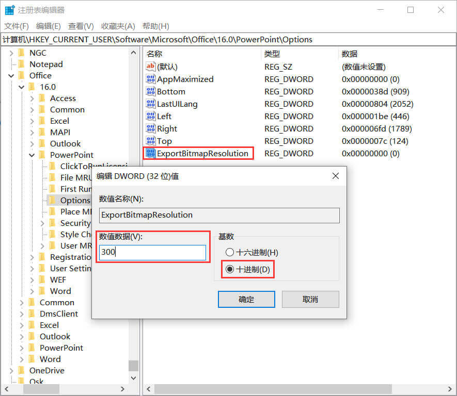
Task: Click the OneDrive folder icon
Action: (21, 370)
